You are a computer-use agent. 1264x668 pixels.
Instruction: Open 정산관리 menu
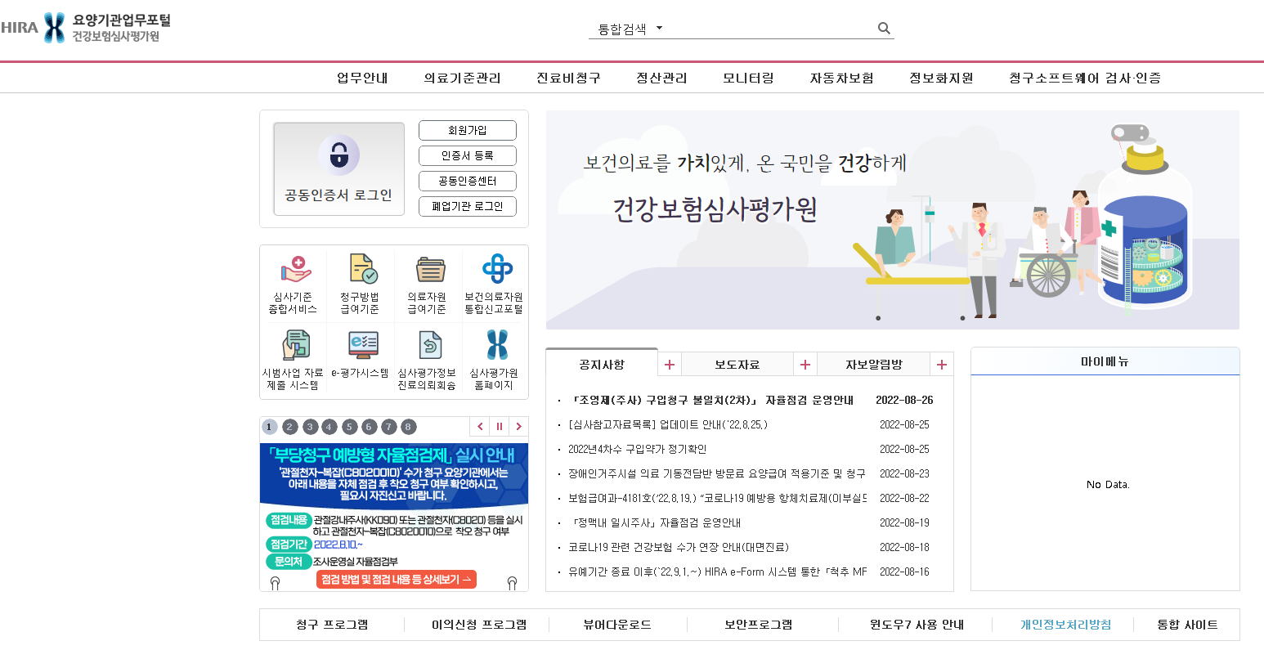click(661, 78)
